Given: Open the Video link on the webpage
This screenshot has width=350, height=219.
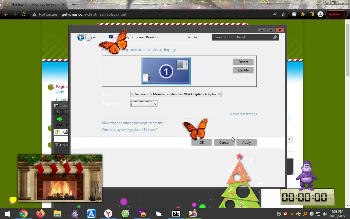Looking at the screenshot, I should point(60,91).
